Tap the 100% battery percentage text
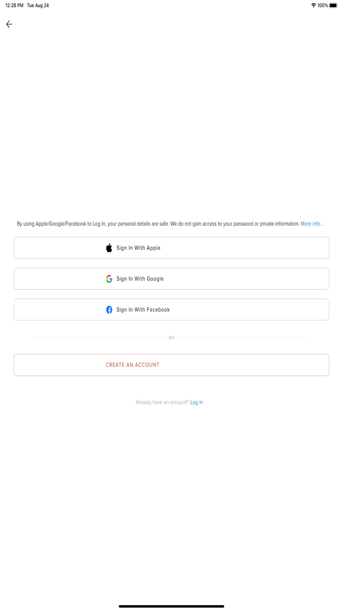 click(x=323, y=5)
